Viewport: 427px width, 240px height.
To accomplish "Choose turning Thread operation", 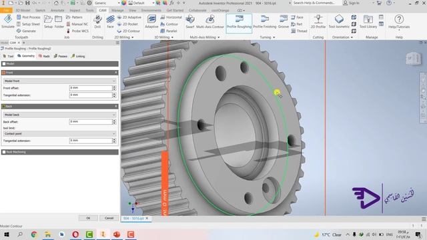I will pyautogui.click(x=300, y=31).
